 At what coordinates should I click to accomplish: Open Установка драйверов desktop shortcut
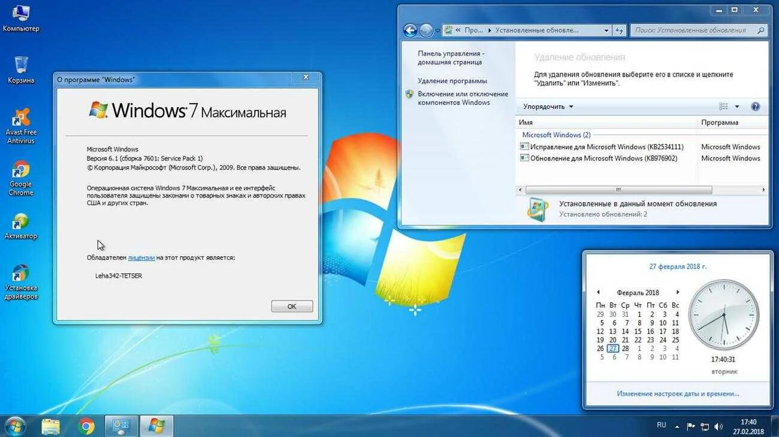pyautogui.click(x=21, y=281)
